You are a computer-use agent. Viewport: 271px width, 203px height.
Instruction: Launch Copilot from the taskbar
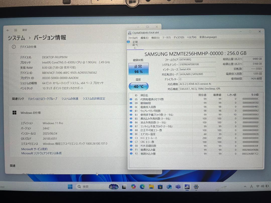point(133,187)
